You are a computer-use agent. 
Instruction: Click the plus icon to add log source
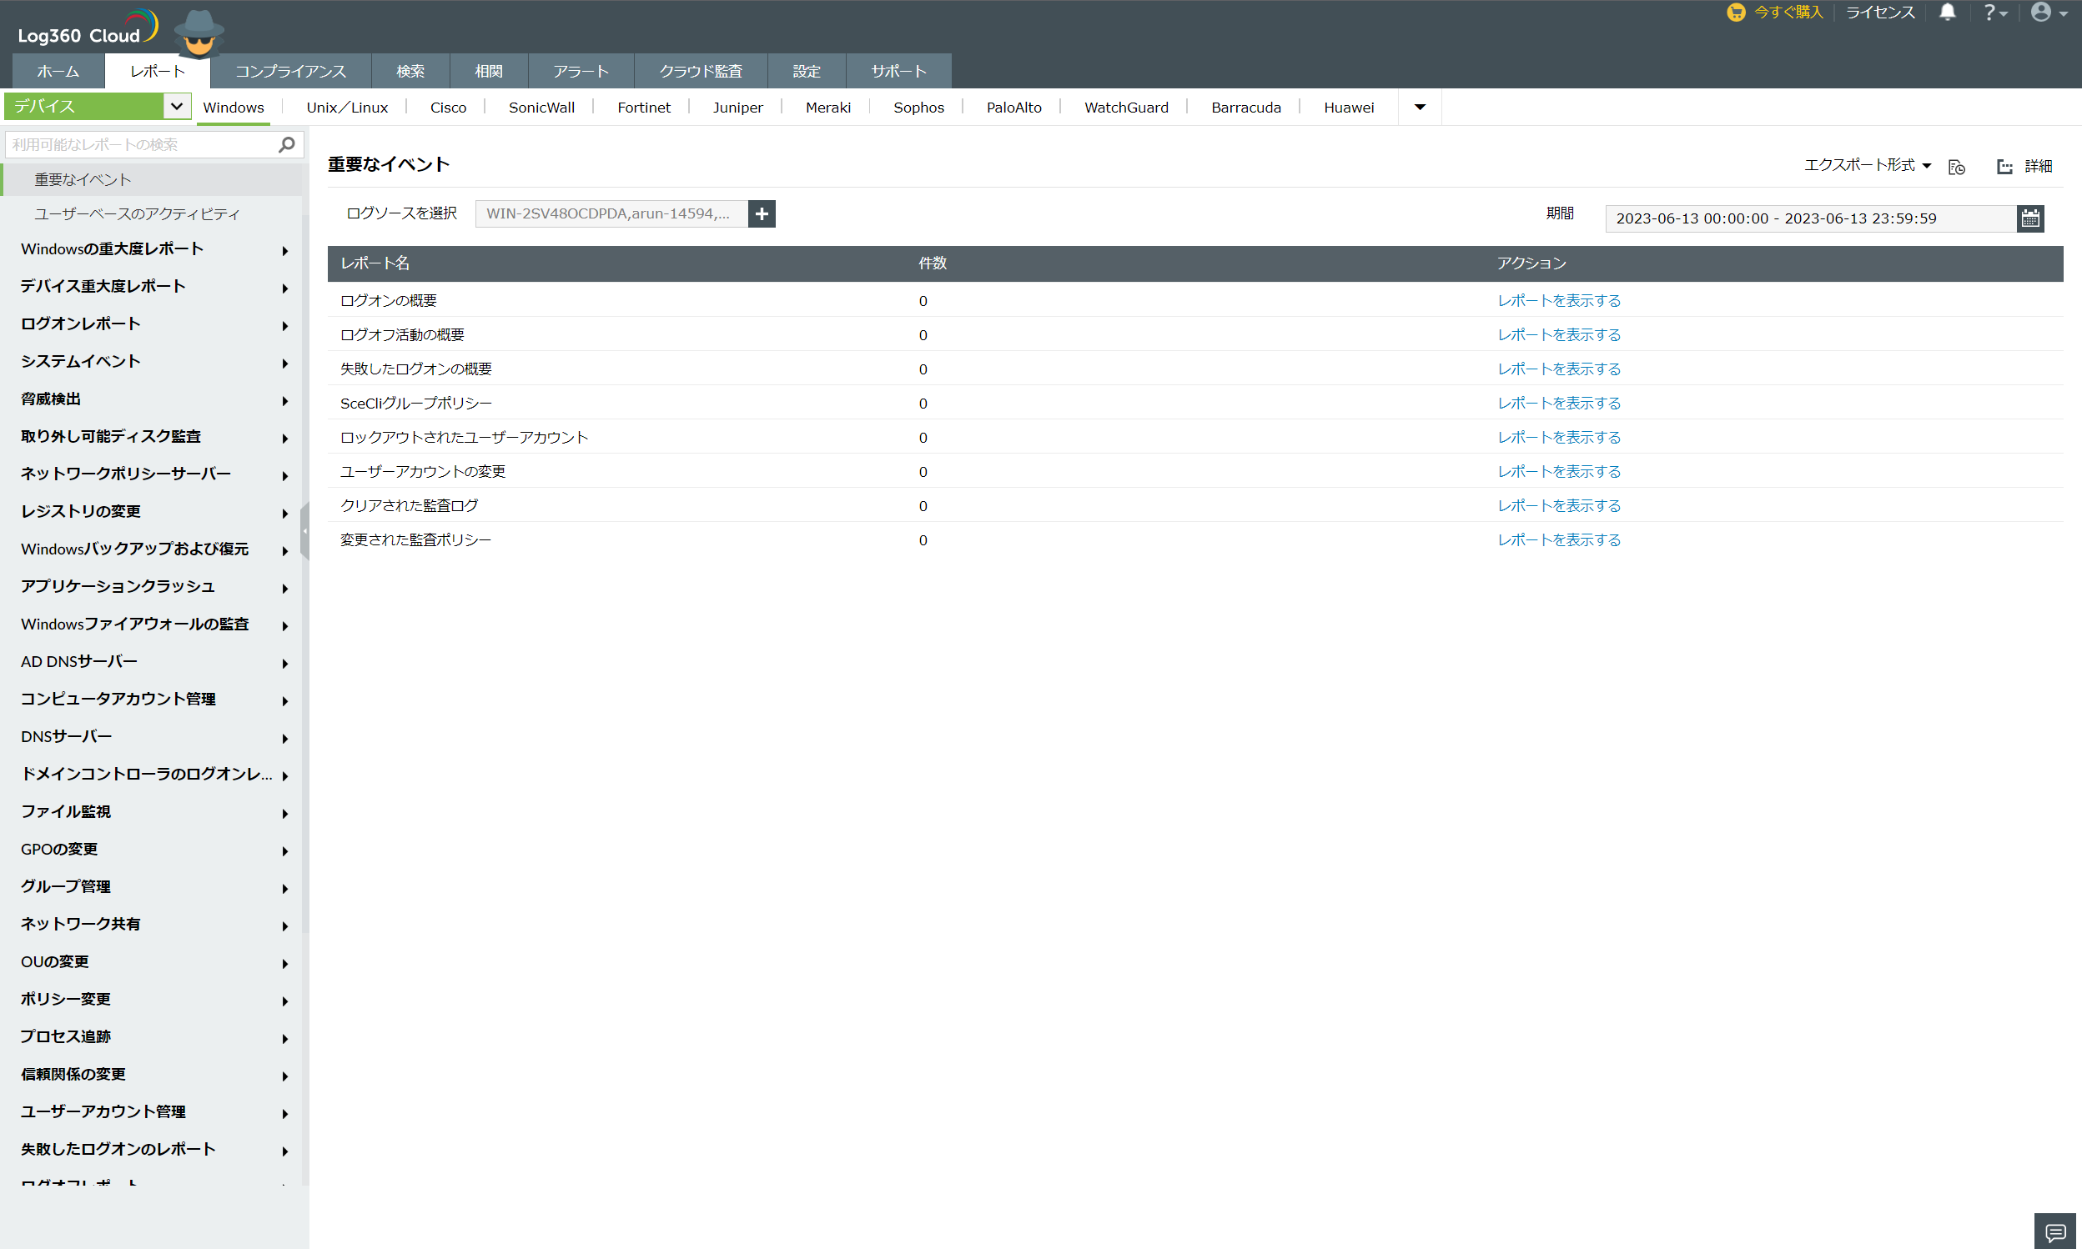761,213
